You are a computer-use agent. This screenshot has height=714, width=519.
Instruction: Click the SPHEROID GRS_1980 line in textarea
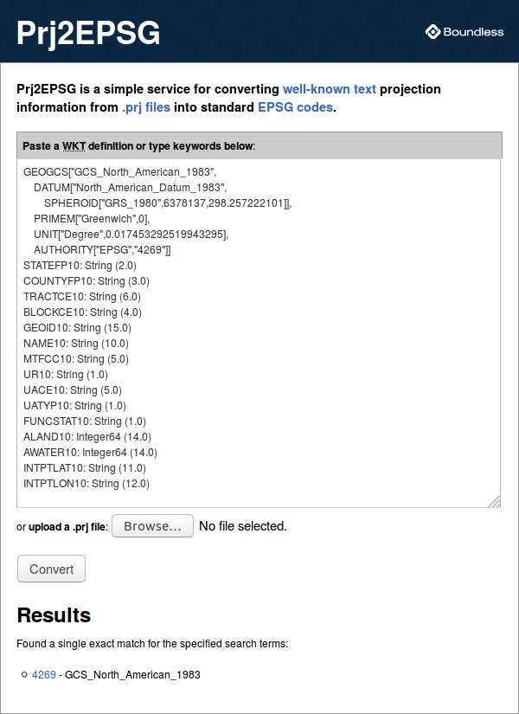coord(168,203)
